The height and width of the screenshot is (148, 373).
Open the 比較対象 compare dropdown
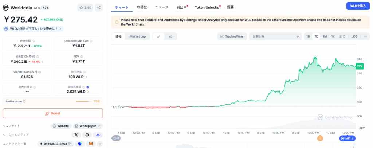coord(275,36)
